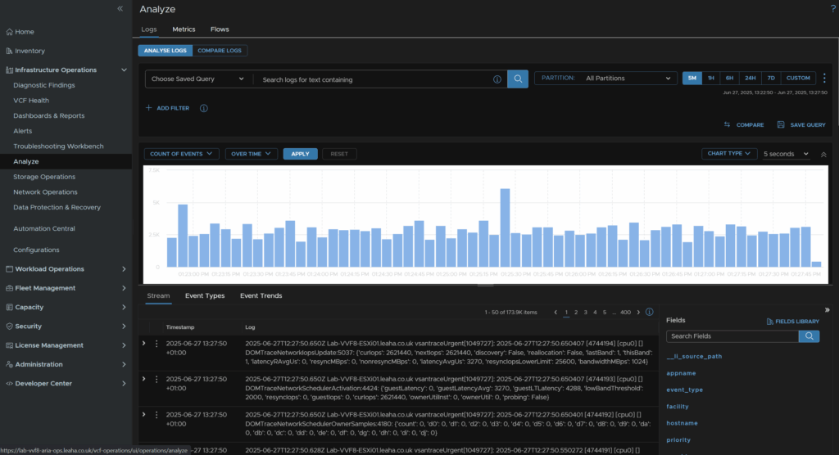
Task: Click the Security shield icon
Action: pos(9,327)
